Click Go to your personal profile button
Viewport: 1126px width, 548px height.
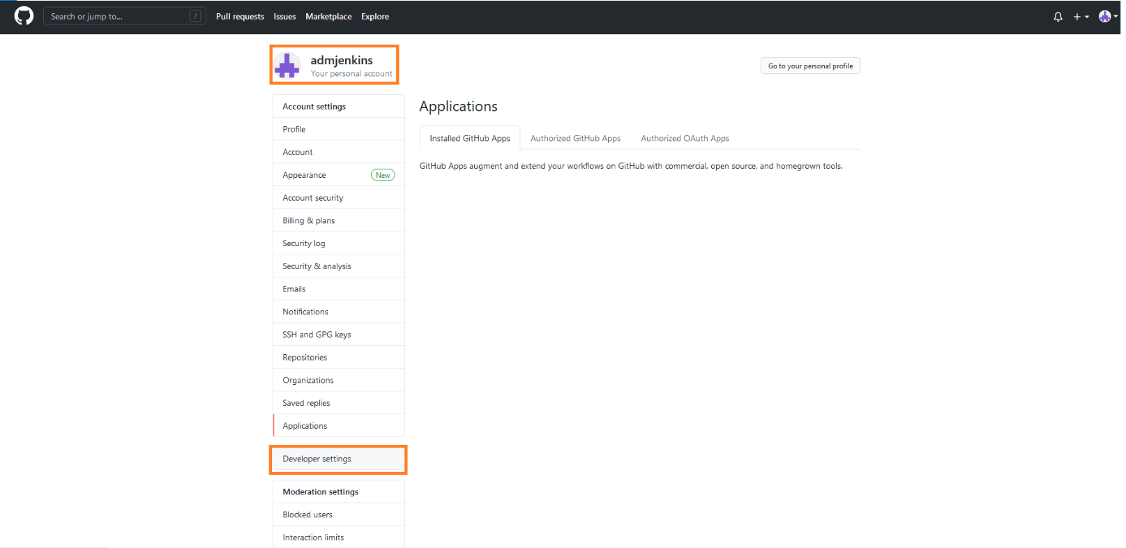pyautogui.click(x=810, y=66)
